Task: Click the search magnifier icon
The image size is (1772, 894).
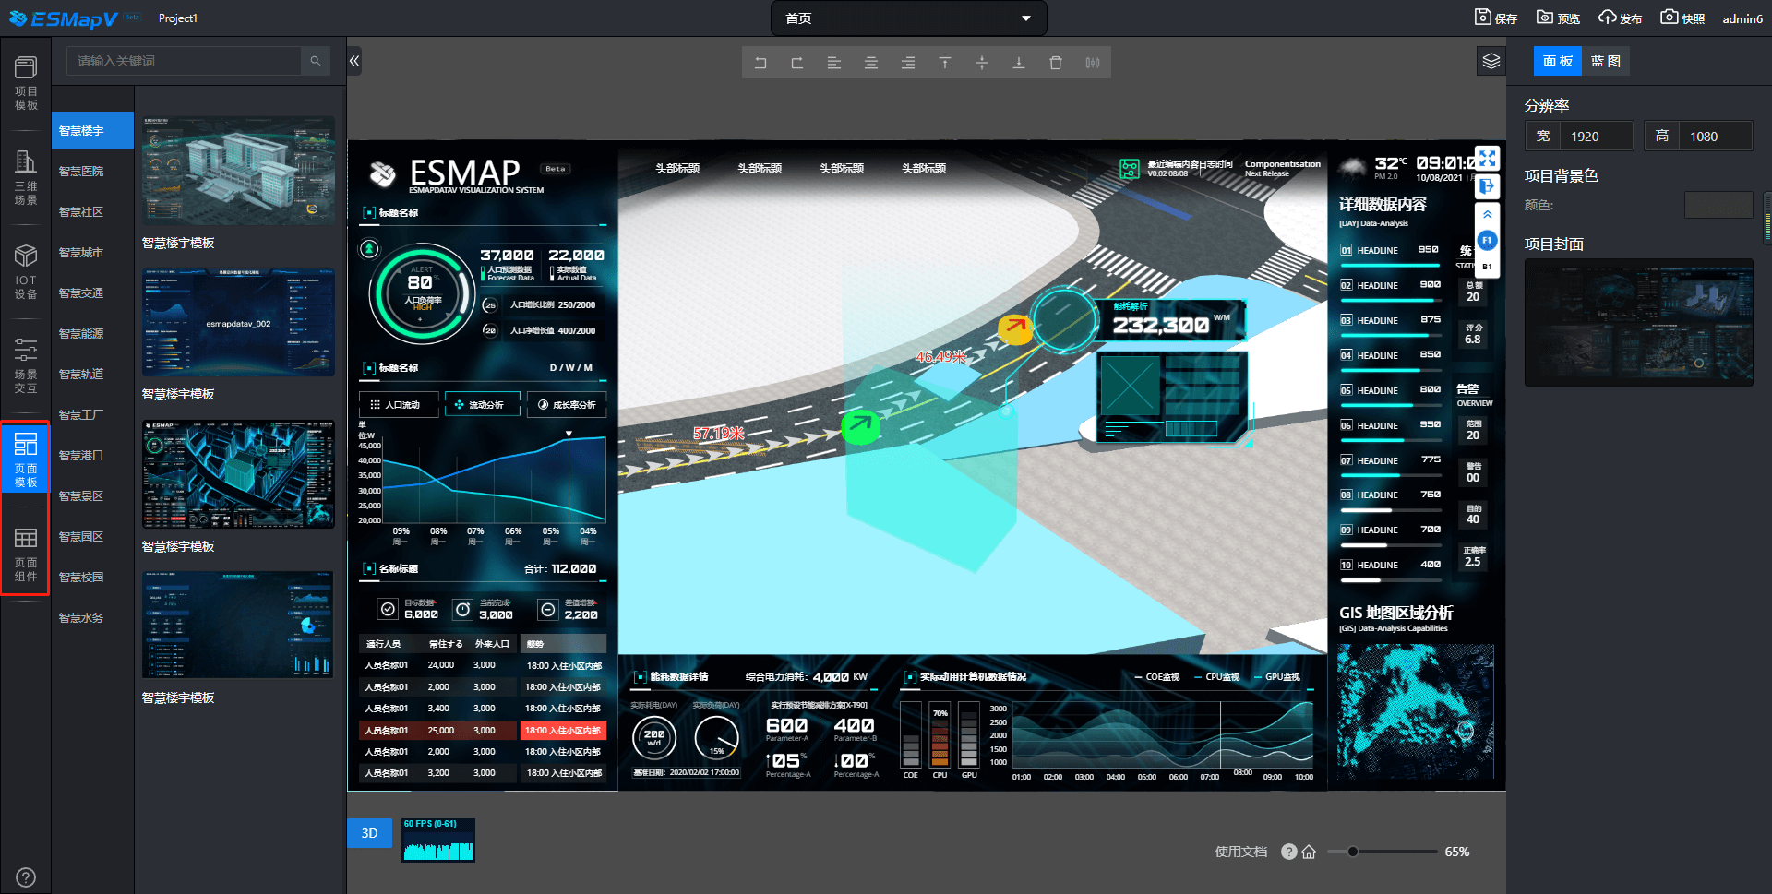Action: pos(316,61)
